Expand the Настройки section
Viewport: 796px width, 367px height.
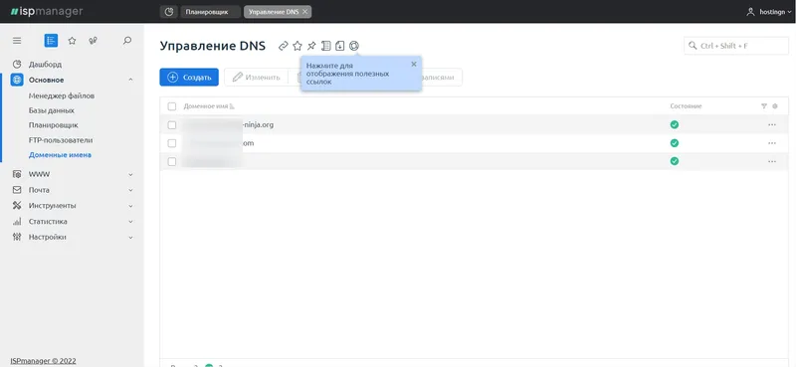[130, 237]
